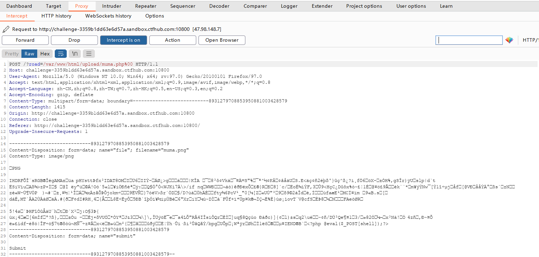Open the proxy Options sub-tab
Image resolution: width=539 pixels, height=257 pixels.
click(x=155, y=16)
